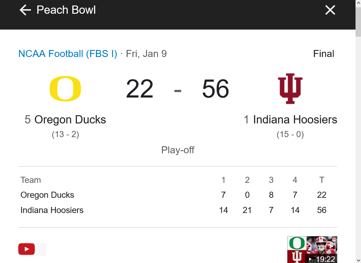Image resolution: width=361 pixels, height=263 pixels.
Task: Play the 19:22 game highlights video thumbnail
Action: pyautogui.click(x=312, y=250)
